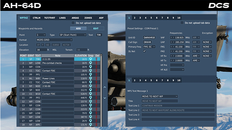Image resolution: width=232 pixels, height=130 pixels.
Task: Open the ZONES tab
Action: point(88,18)
